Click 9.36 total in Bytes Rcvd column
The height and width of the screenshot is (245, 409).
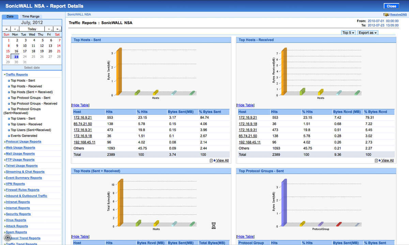point(336,154)
